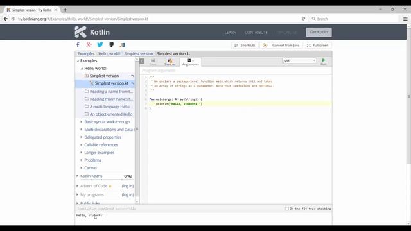Viewport: 411px width, 231px height.
Task: Open the Google Plus icon
Action: [x=89, y=45]
